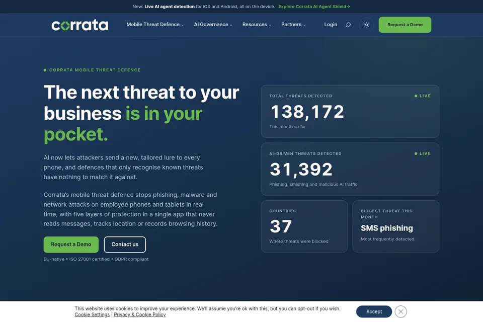Click the Corrata logo
483x322 pixels.
coord(80,25)
